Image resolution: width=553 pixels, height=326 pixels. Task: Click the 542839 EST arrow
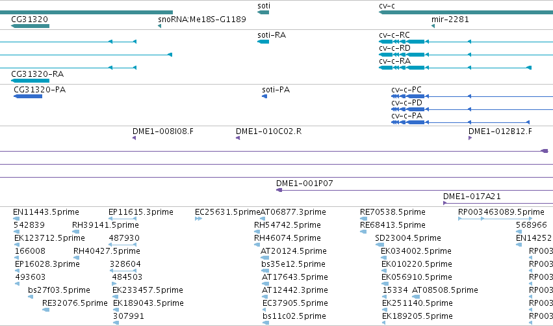[17, 232]
